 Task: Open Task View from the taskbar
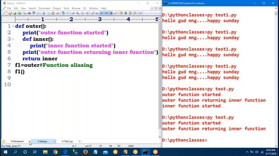pyautogui.click(x=35, y=152)
